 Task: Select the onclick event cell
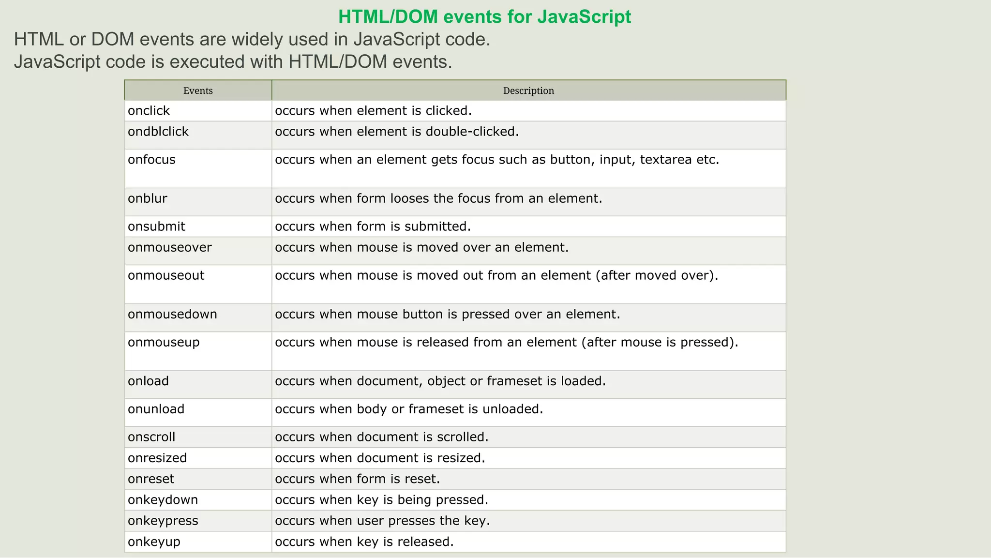click(x=149, y=111)
